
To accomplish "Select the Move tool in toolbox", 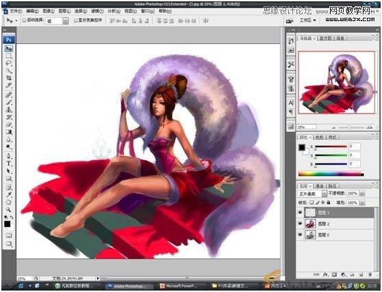I will point(9,49).
